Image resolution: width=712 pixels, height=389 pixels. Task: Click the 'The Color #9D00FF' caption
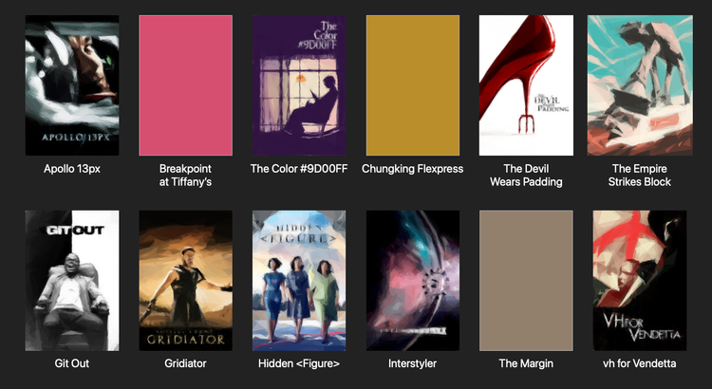(299, 169)
